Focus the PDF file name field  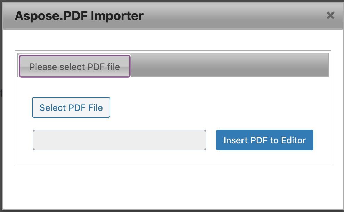[119, 140]
